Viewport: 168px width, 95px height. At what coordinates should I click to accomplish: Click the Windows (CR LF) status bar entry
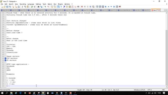coord(139,90)
